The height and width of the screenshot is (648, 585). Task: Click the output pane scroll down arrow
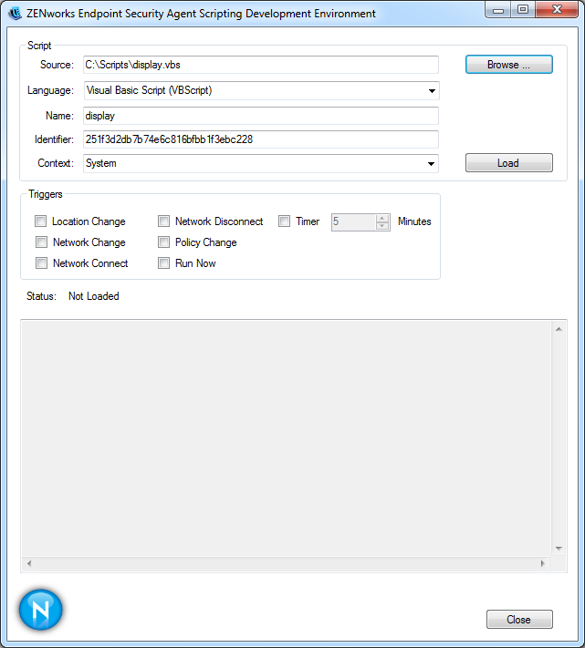(x=559, y=549)
